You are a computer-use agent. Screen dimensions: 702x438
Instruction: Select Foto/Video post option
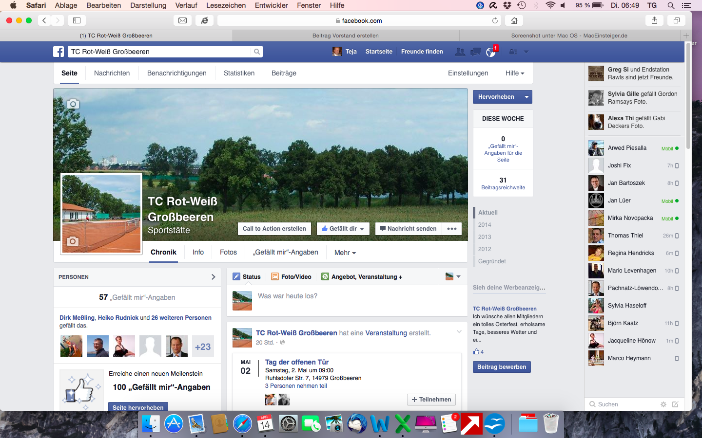(292, 276)
